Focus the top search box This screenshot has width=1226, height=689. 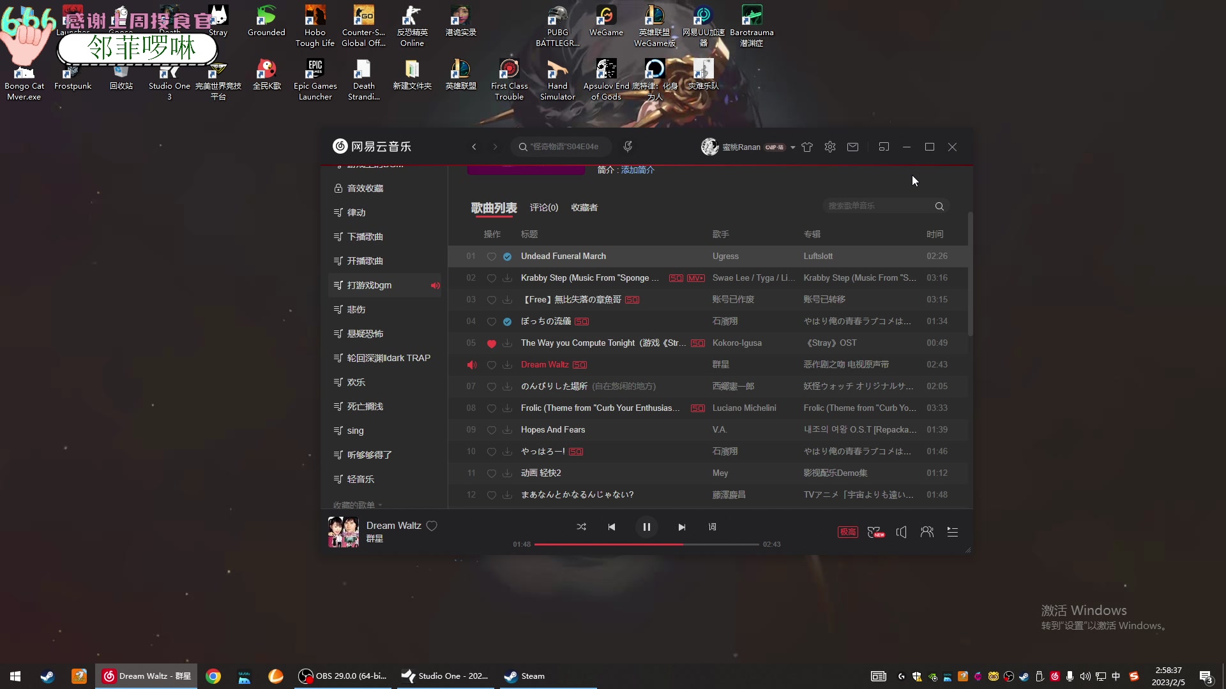(561, 147)
